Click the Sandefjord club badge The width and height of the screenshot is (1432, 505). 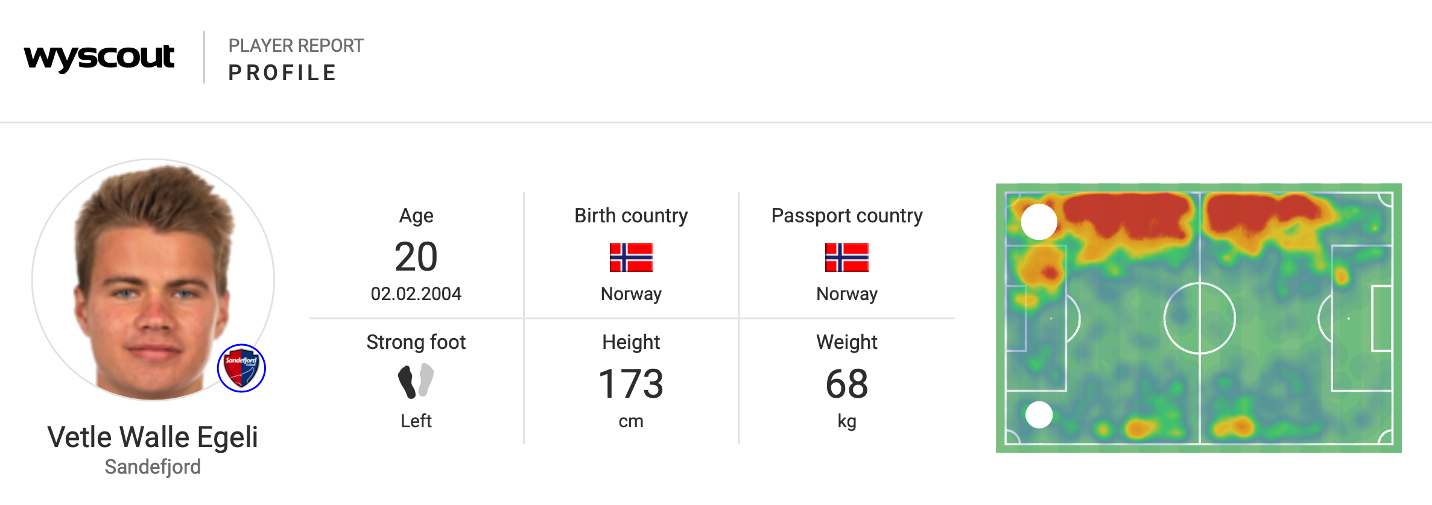click(x=241, y=368)
